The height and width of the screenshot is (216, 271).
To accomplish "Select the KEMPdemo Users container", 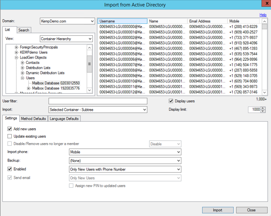I will click(33, 52).
